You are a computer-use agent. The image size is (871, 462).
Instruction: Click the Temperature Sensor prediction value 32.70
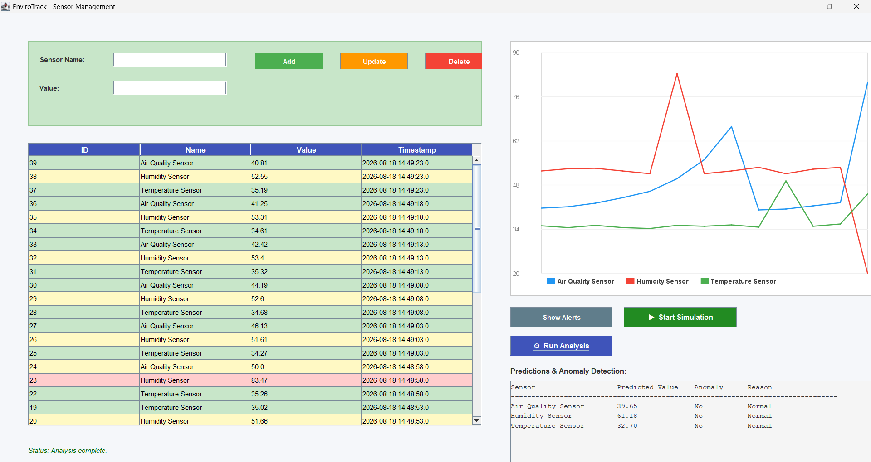coord(627,426)
